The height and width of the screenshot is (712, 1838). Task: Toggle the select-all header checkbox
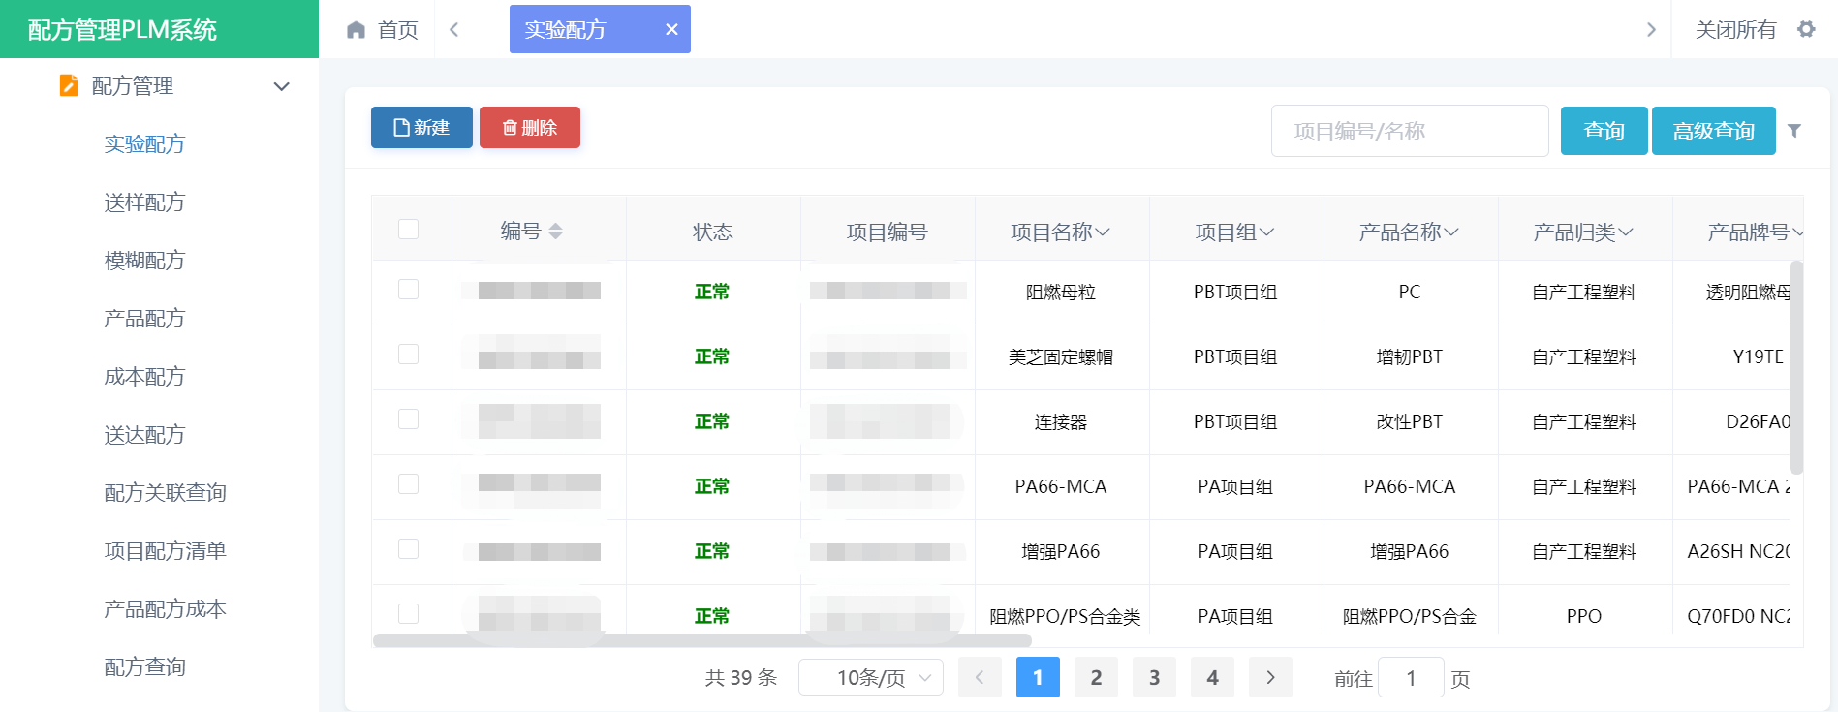point(409,230)
